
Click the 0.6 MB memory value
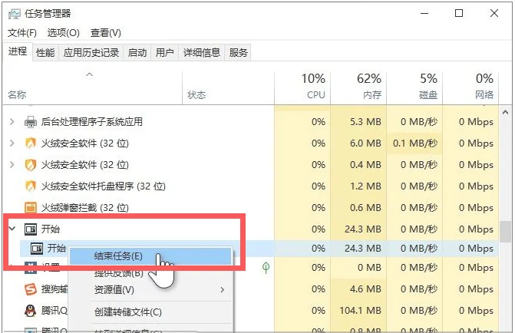coord(365,208)
